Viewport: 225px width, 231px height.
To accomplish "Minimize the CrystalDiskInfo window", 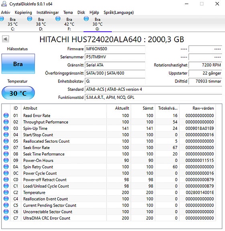I will [x=186, y=4].
